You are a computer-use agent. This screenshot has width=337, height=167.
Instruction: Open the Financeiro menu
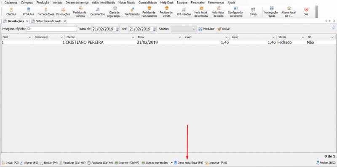pos(198,3)
